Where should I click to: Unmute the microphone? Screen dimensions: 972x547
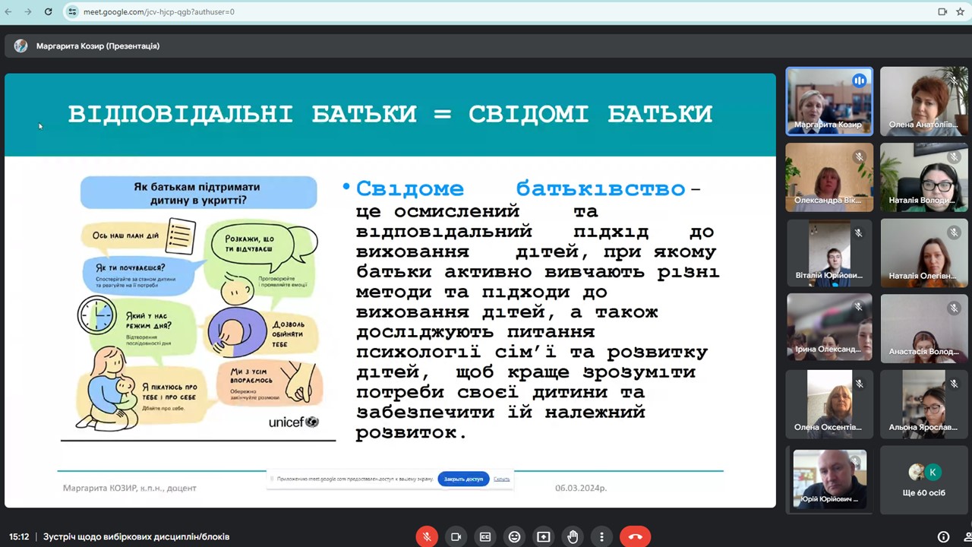[x=427, y=537]
